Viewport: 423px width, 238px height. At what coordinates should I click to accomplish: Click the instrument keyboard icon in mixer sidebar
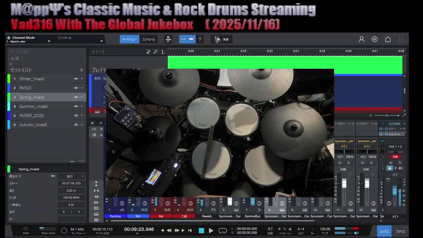96,214
